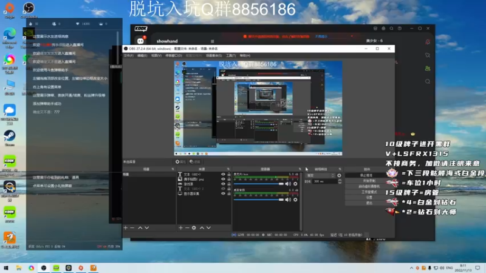486x273 pixels.
Task: Open the KOOK title bar help icon
Action: coord(400,29)
